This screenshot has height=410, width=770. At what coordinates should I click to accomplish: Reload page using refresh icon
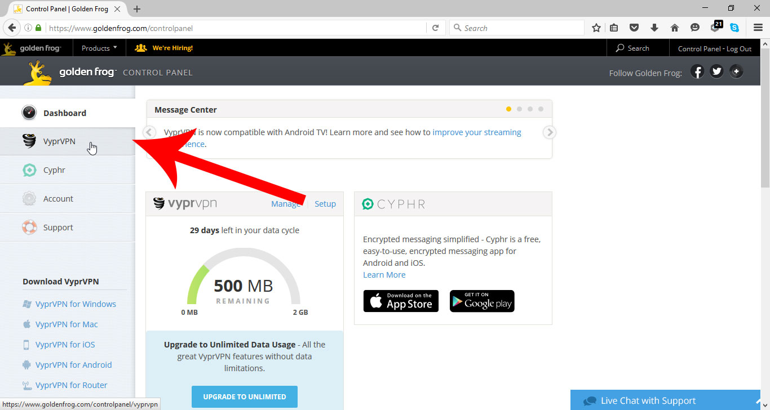pyautogui.click(x=435, y=28)
